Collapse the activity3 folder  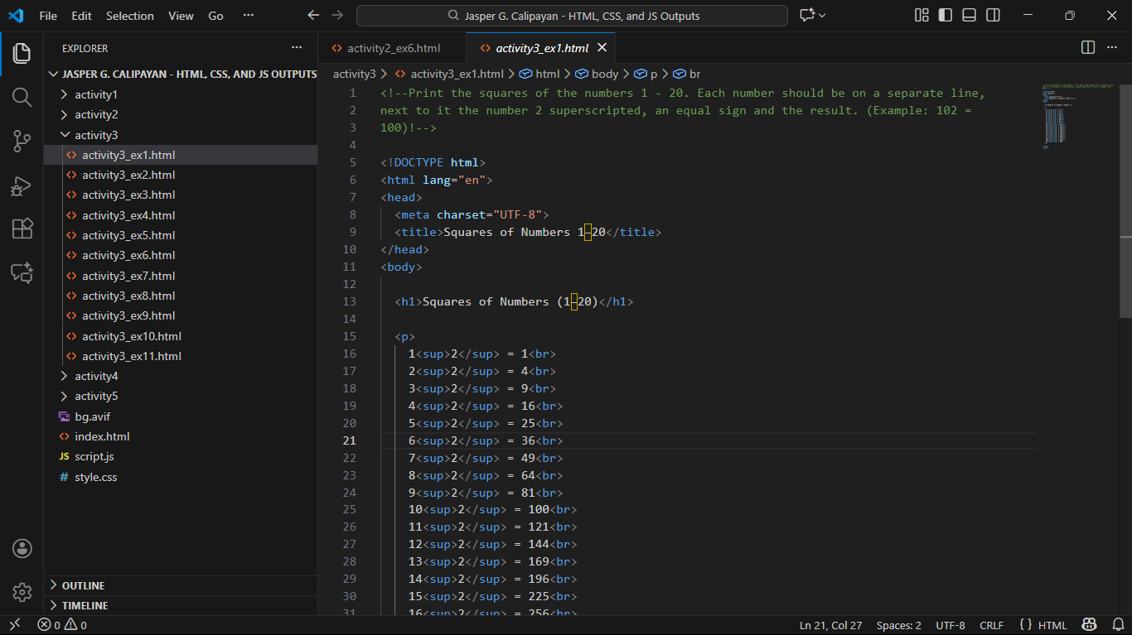coord(96,135)
